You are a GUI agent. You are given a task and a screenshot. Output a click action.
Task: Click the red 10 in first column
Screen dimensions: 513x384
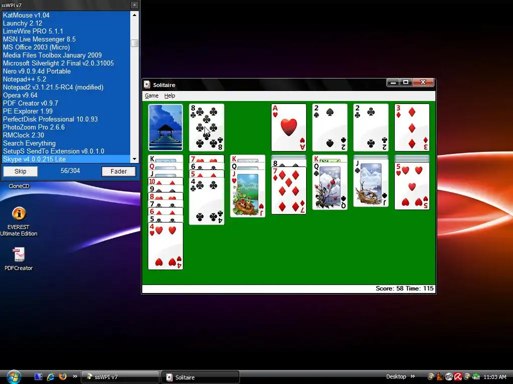coord(165,181)
